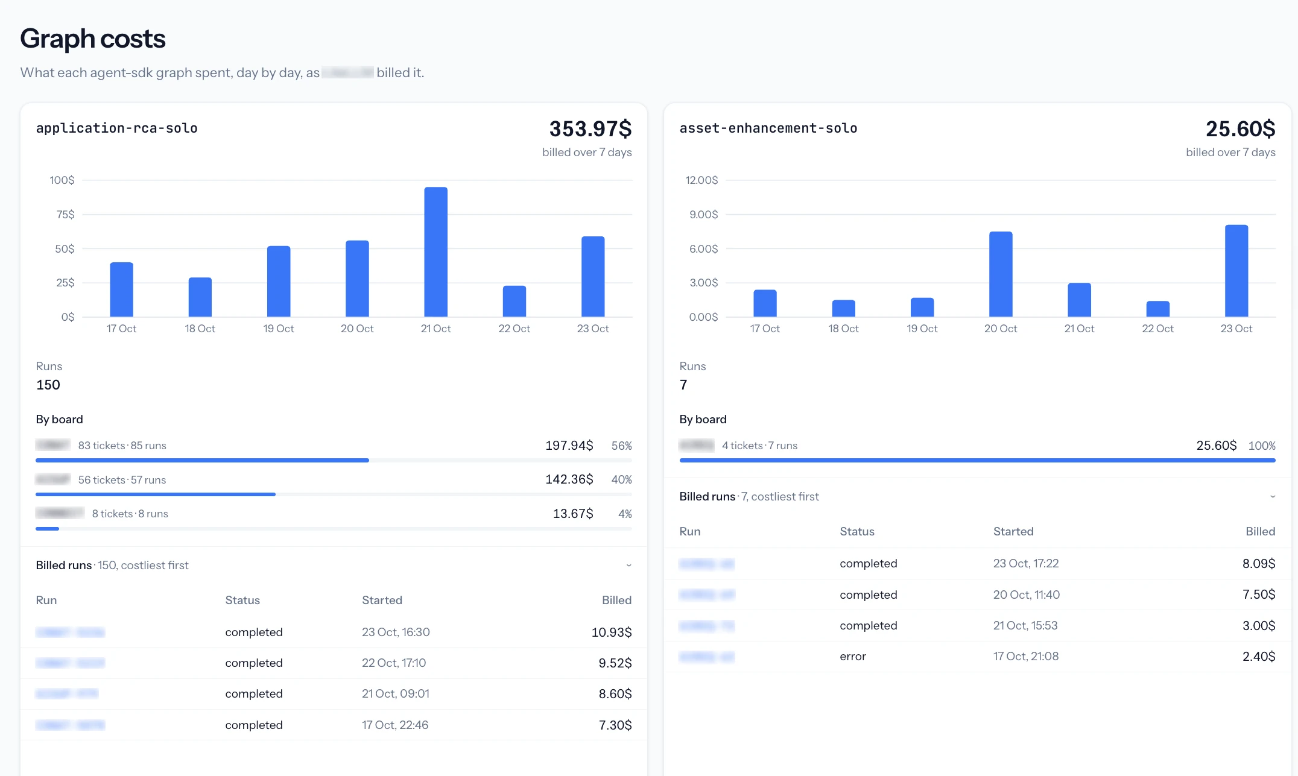Click the '8 tickets · 8 runs' text
Viewport: 1298px width, 776px height.
click(130, 514)
